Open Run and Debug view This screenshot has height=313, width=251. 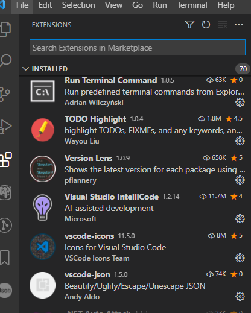[x=5, y=127]
